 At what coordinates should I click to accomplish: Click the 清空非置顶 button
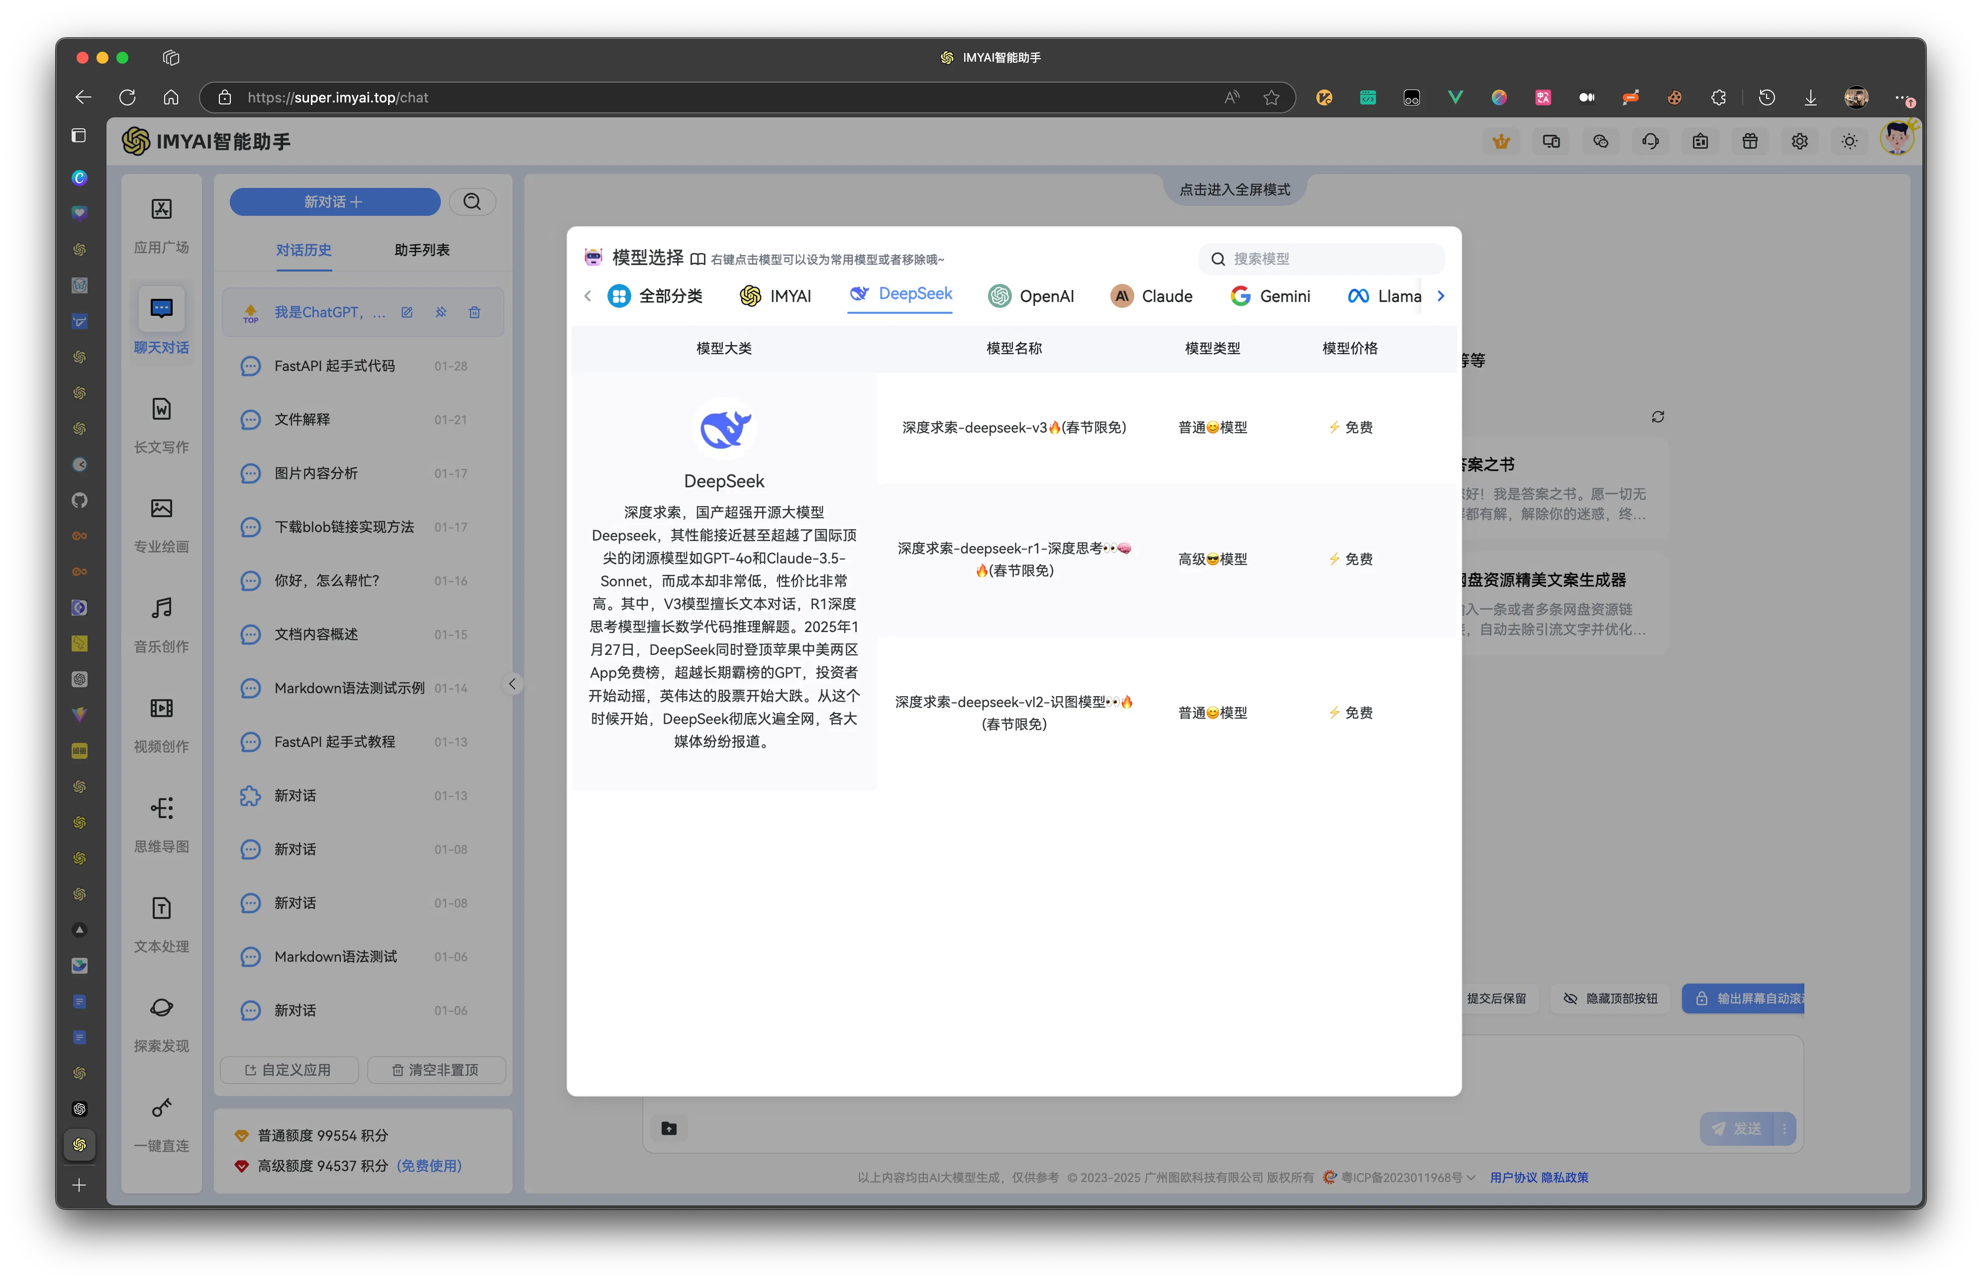pos(436,1070)
